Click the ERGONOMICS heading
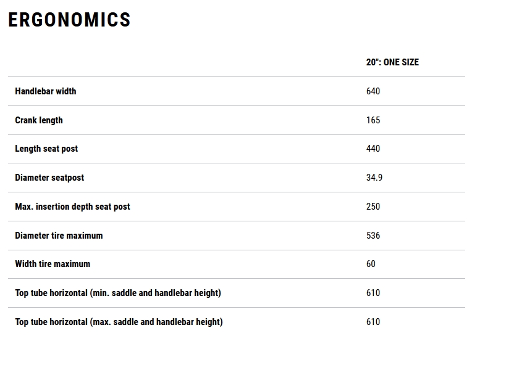Screen dimensions: 514x370 coord(69,20)
